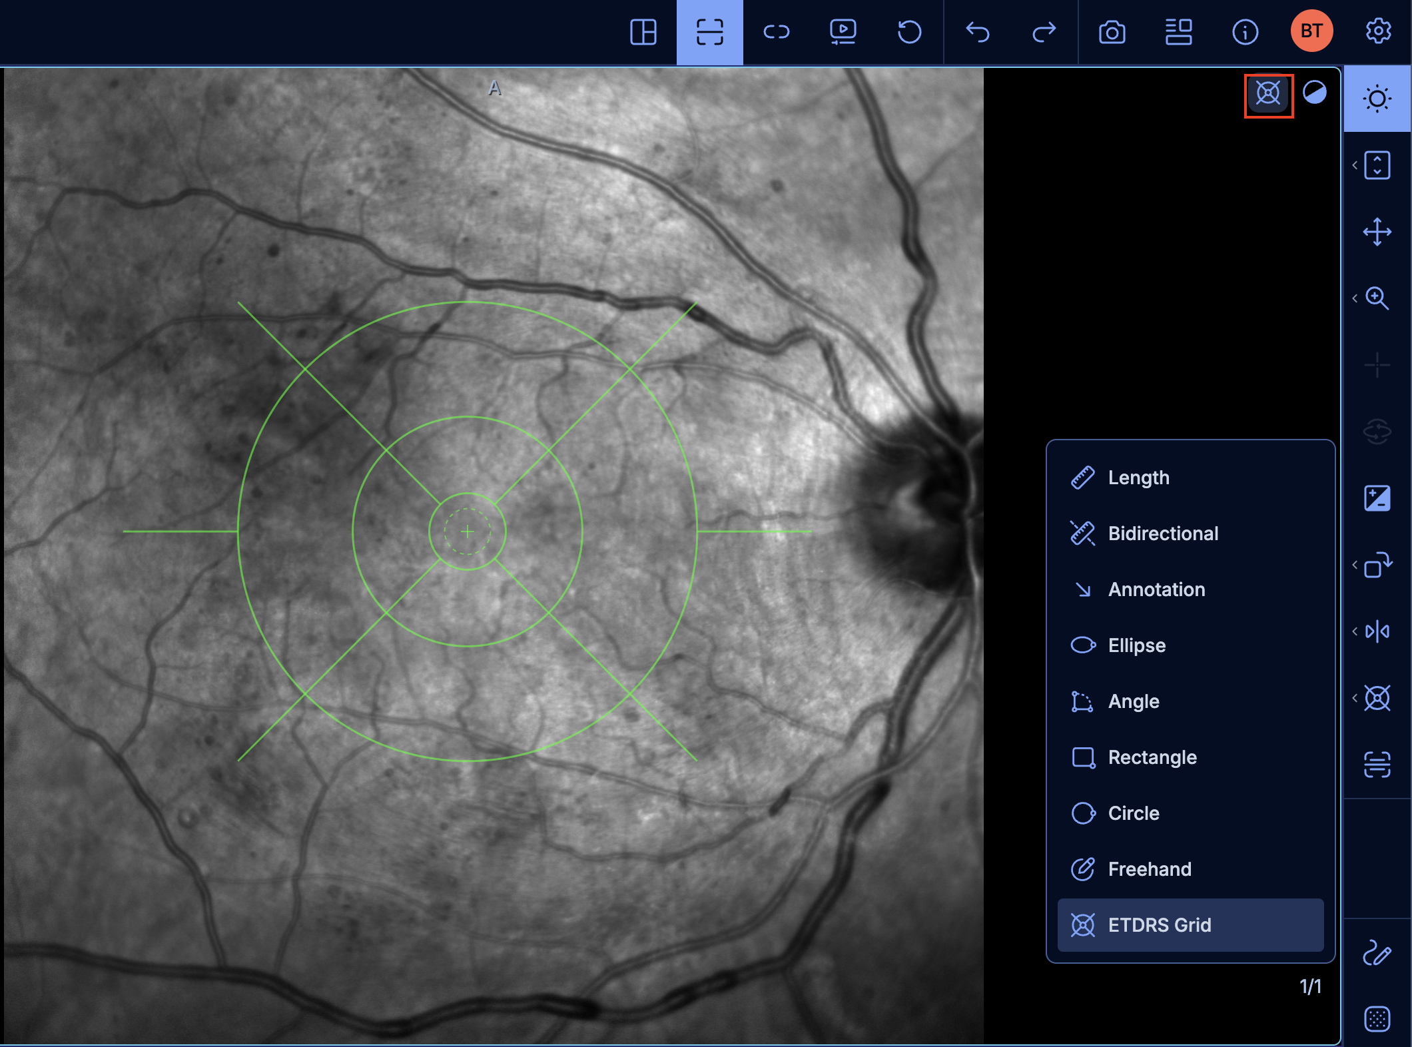The width and height of the screenshot is (1412, 1047).
Task: Open the BT user profile avatar
Action: (1312, 31)
